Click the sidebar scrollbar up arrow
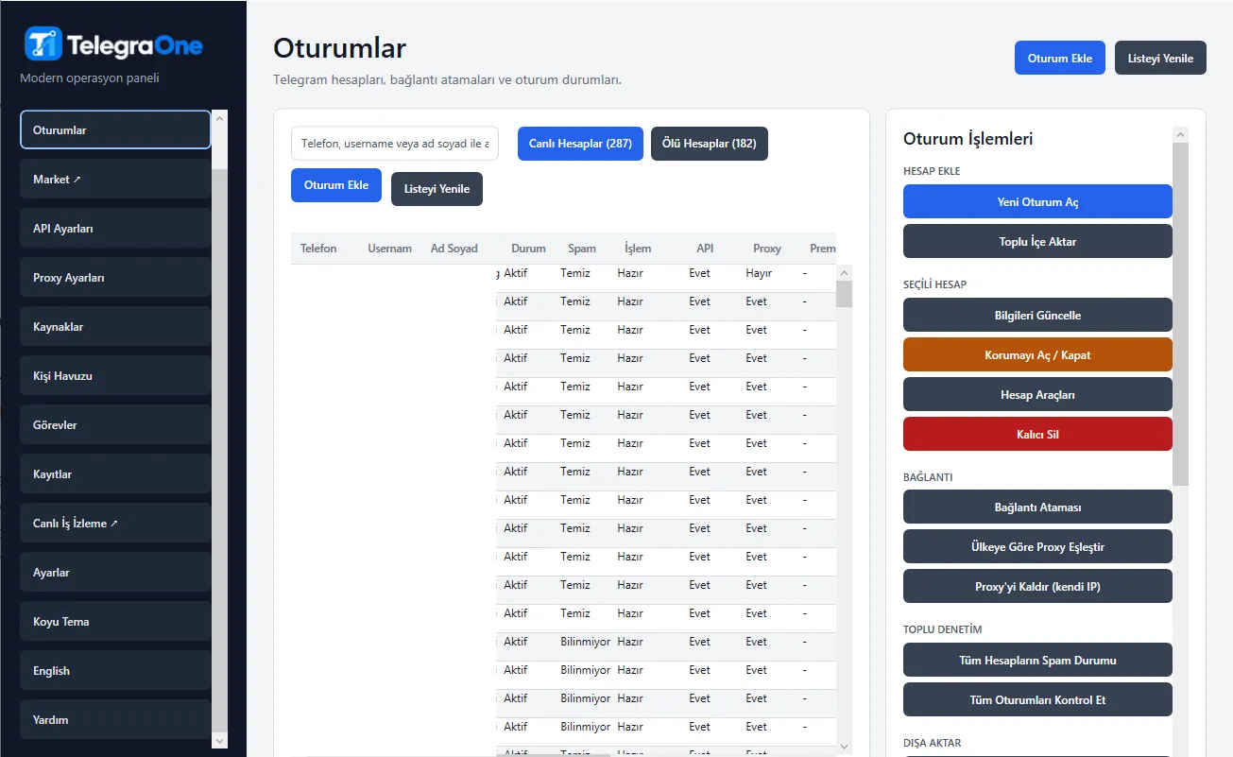 coord(220,118)
